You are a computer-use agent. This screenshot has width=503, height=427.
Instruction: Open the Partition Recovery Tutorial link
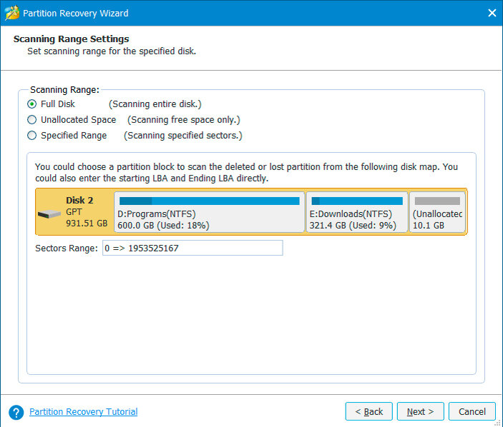(84, 411)
